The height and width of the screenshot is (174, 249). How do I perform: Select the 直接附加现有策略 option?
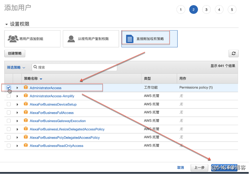149,39
